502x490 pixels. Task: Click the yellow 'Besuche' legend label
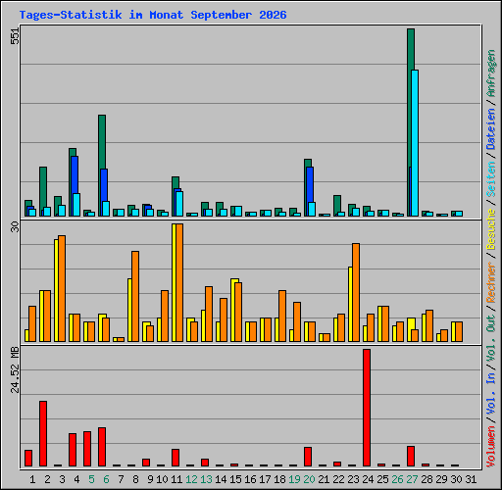(x=491, y=229)
